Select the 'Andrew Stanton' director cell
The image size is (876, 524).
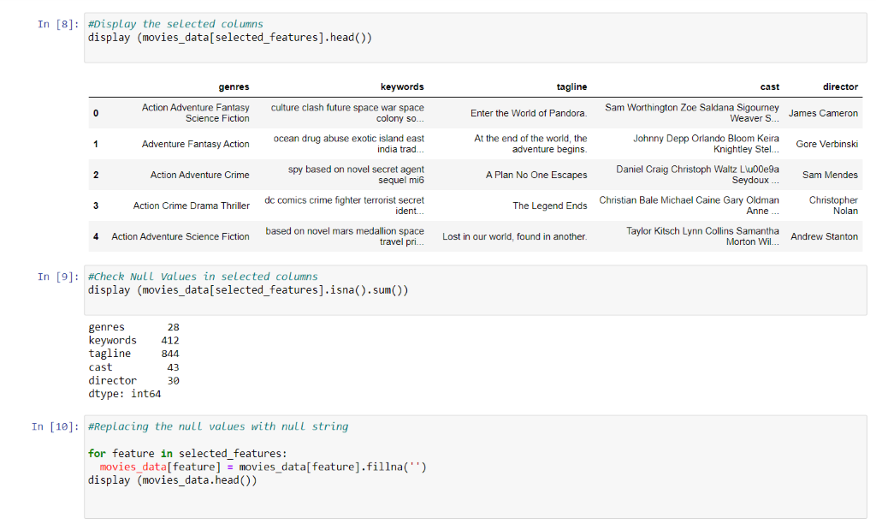[x=824, y=236]
